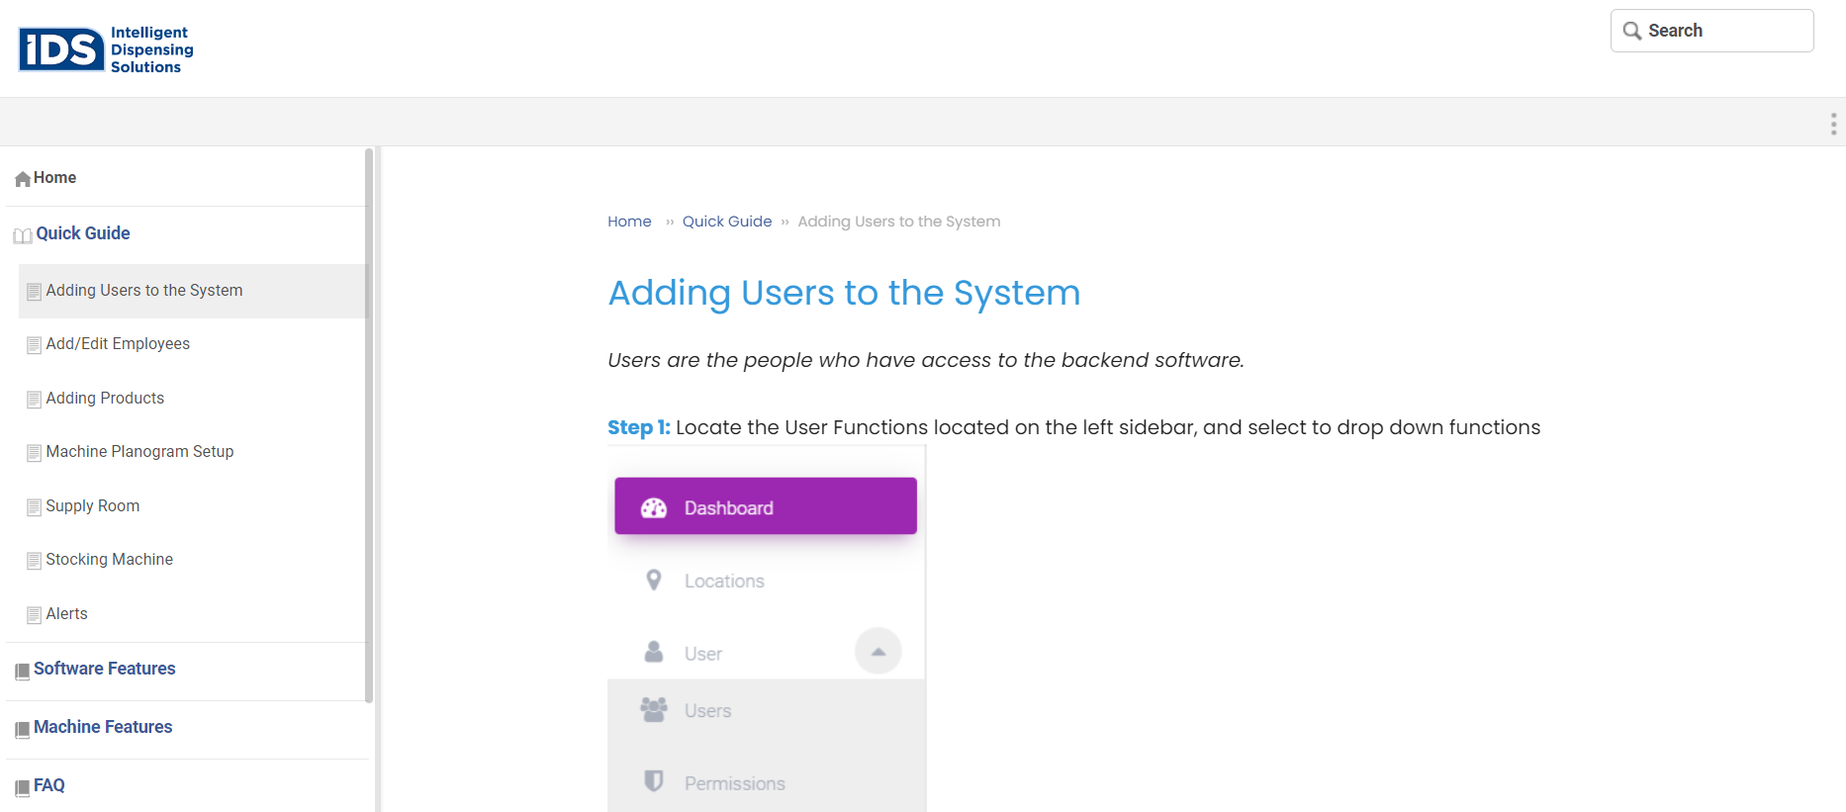
Task: Click the page icon beside Stocking Machine
Action: point(35,561)
